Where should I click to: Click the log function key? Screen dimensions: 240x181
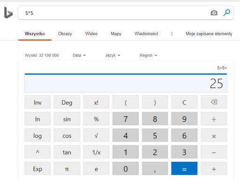tap(37, 135)
